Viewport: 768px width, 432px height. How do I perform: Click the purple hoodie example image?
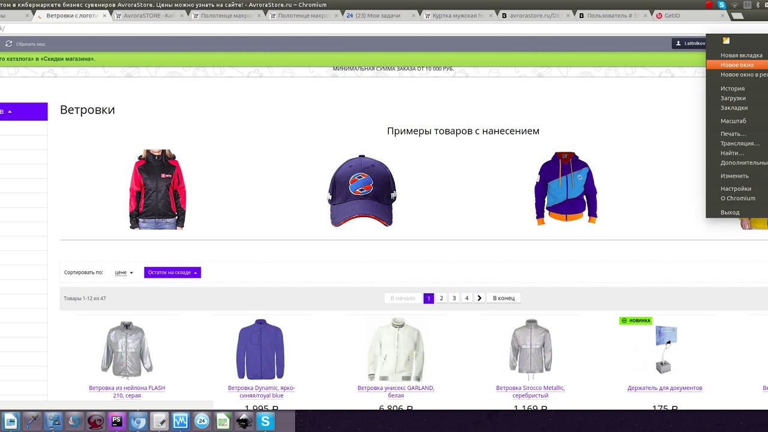point(565,188)
